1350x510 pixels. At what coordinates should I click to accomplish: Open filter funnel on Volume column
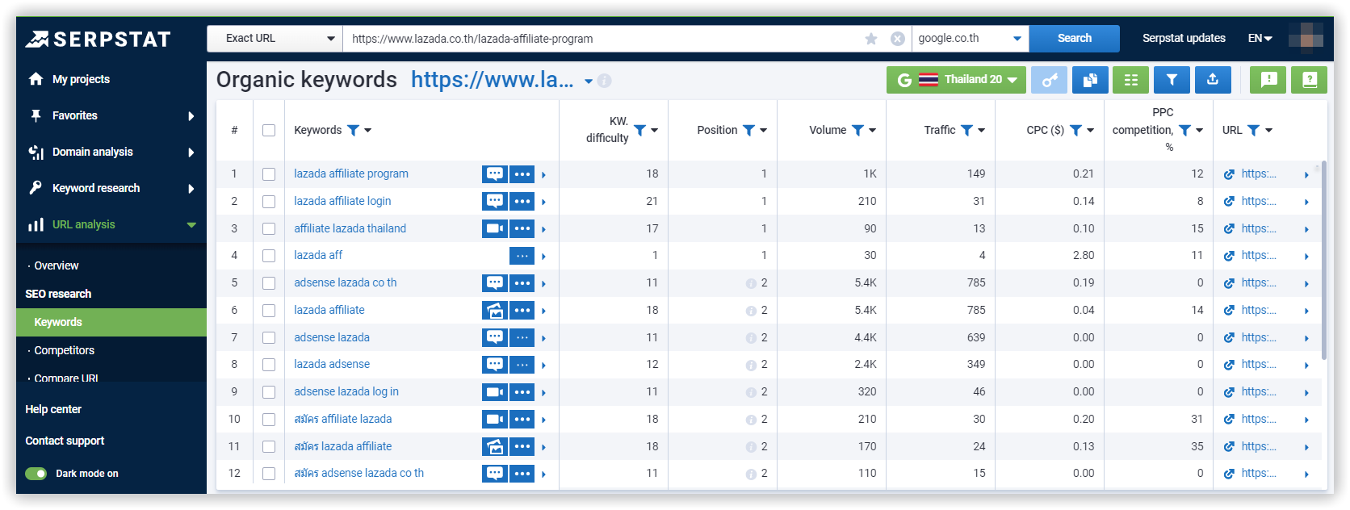point(857,130)
